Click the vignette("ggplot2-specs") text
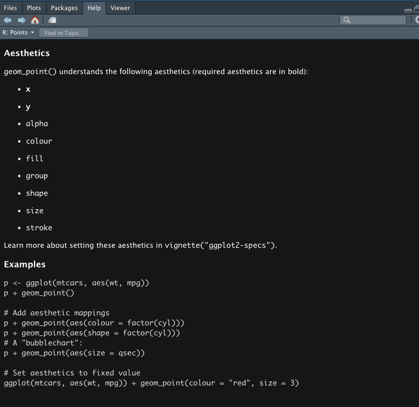Viewport: 419px width, 407px height. (x=220, y=245)
